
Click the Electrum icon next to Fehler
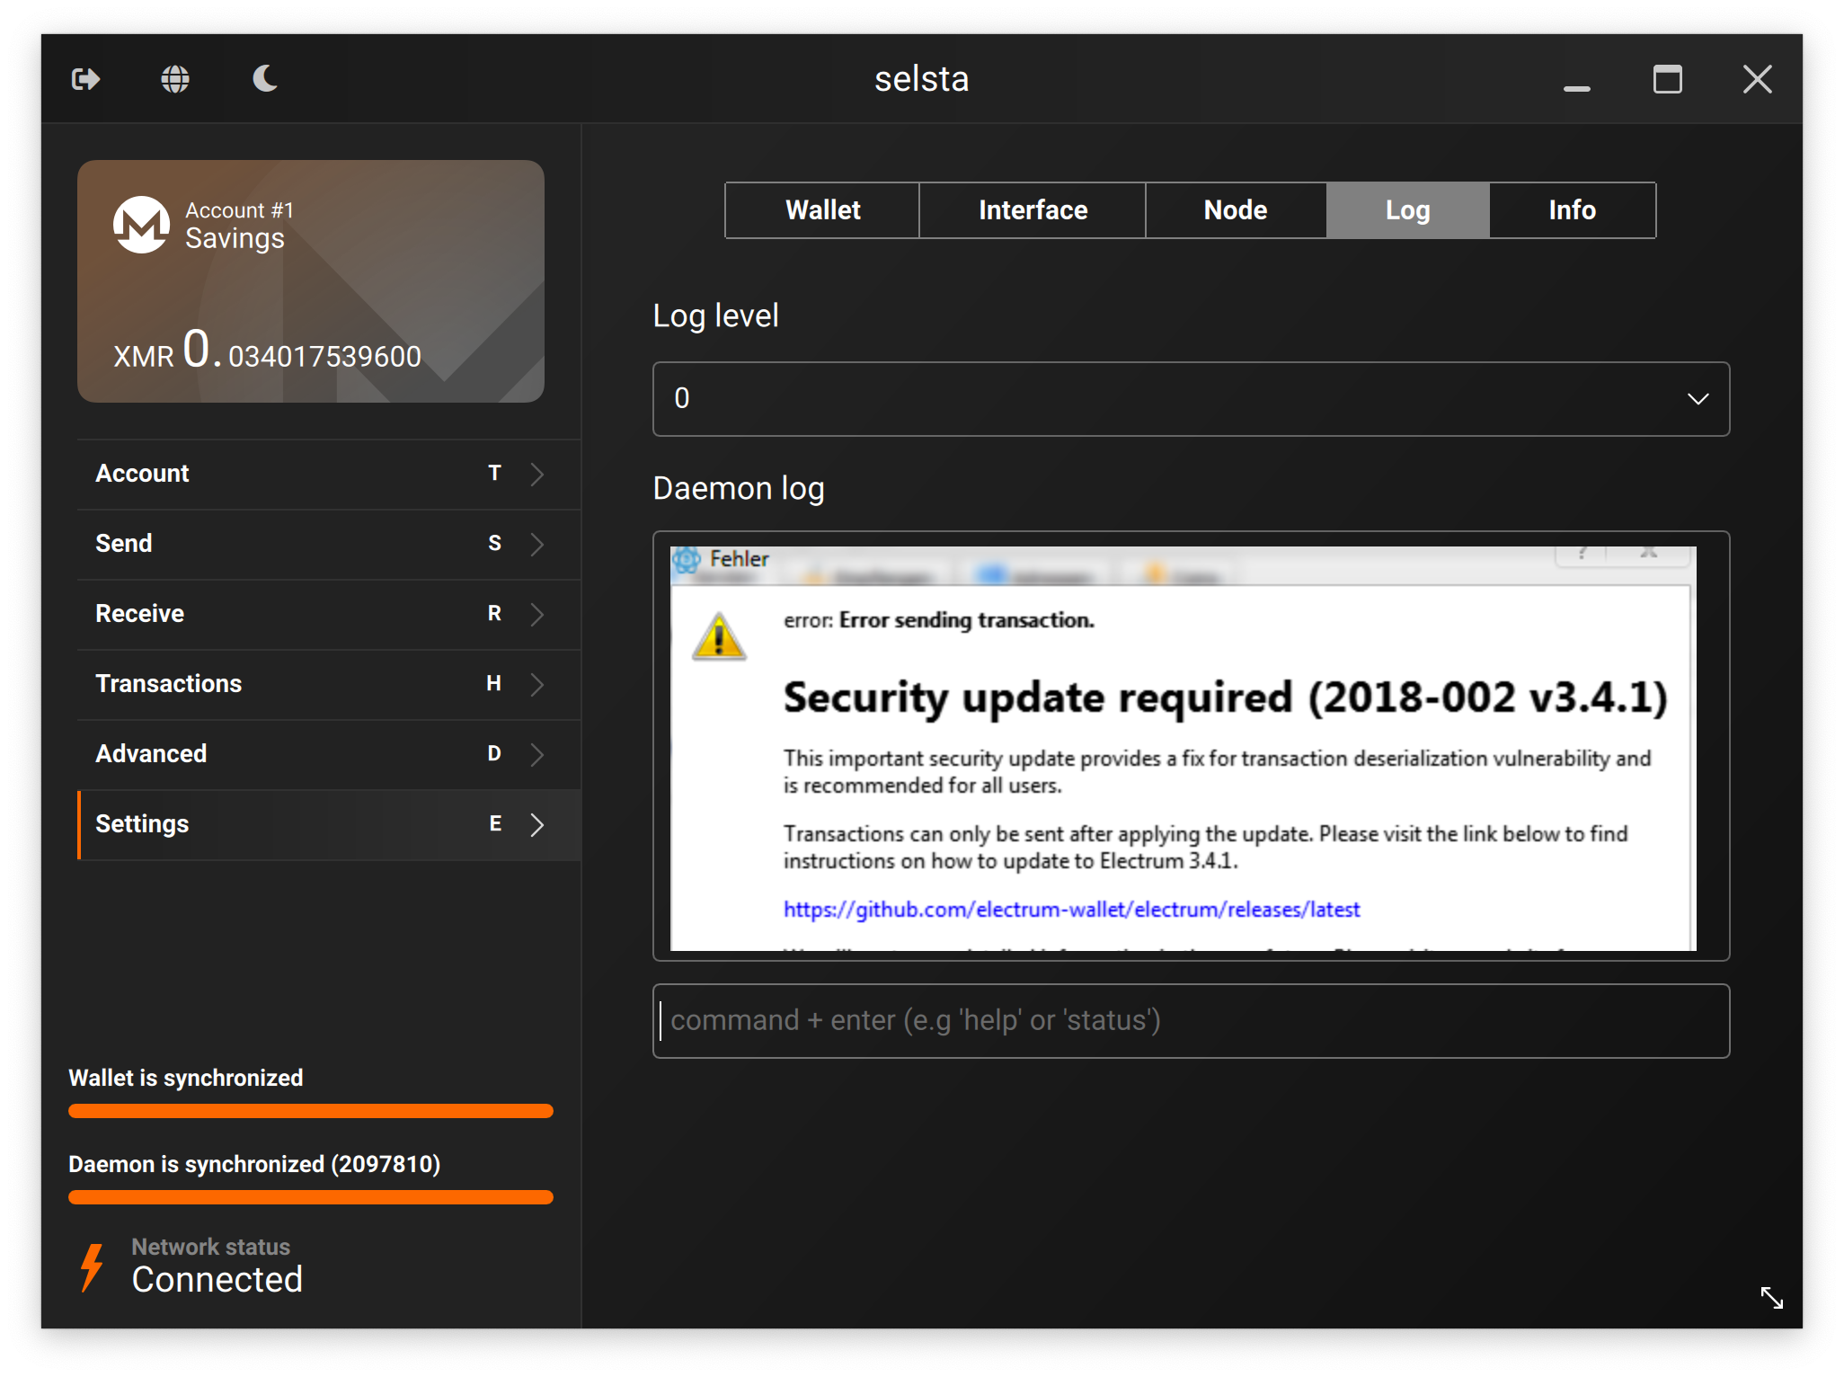coord(687,559)
